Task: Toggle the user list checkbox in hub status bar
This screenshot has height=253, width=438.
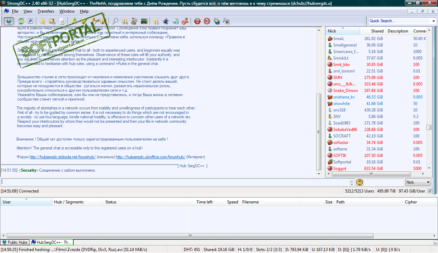Action: (430, 191)
